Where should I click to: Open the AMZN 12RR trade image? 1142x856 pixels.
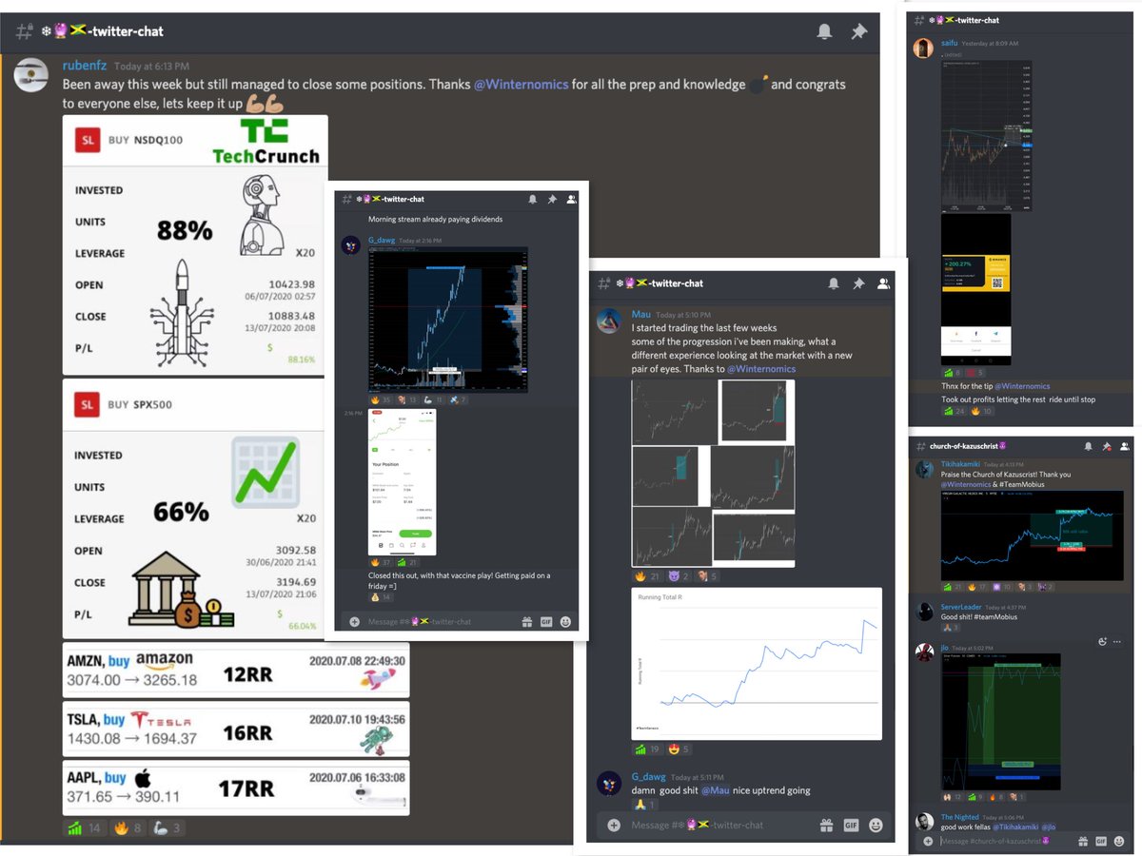[x=236, y=670]
